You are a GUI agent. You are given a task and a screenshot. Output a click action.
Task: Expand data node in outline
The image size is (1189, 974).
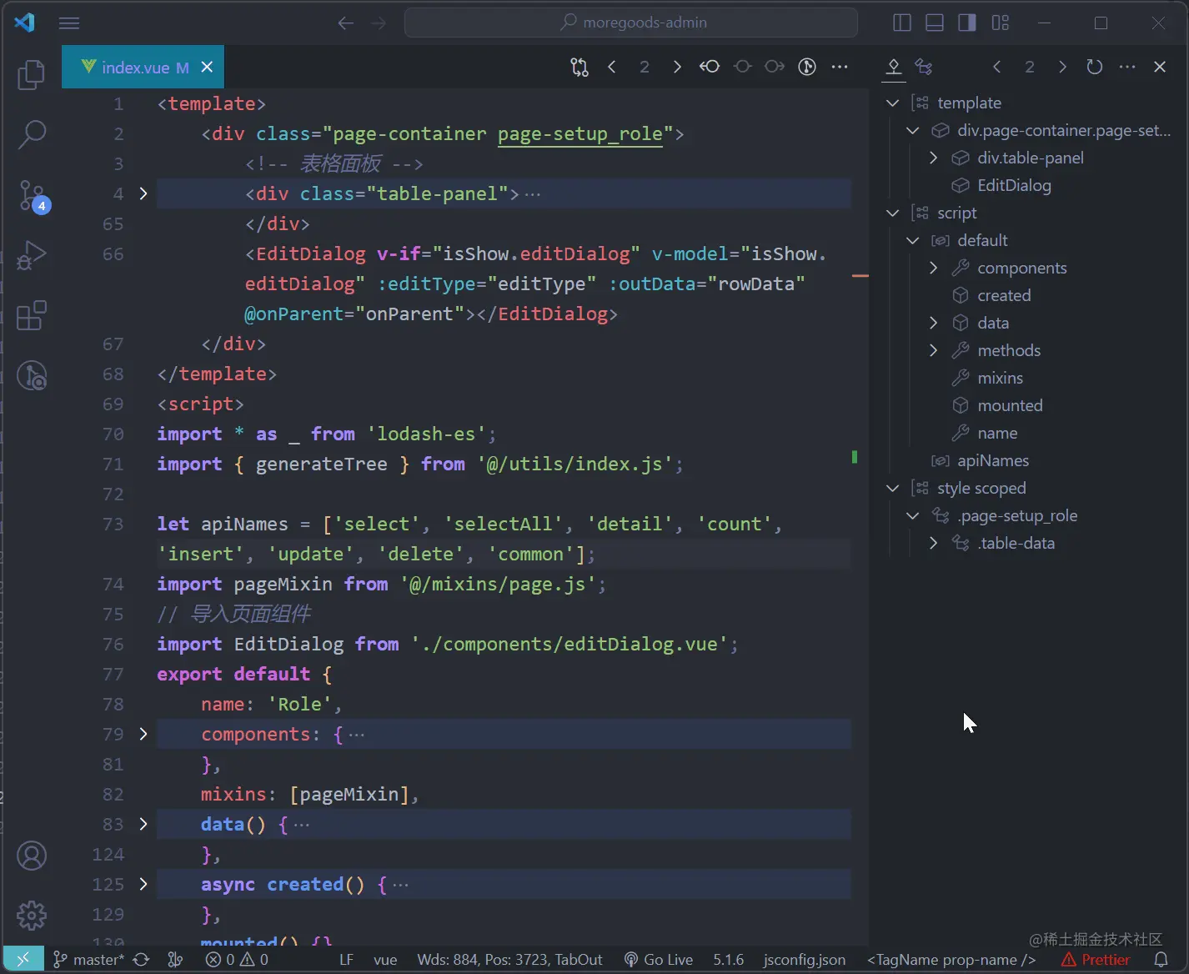933,323
